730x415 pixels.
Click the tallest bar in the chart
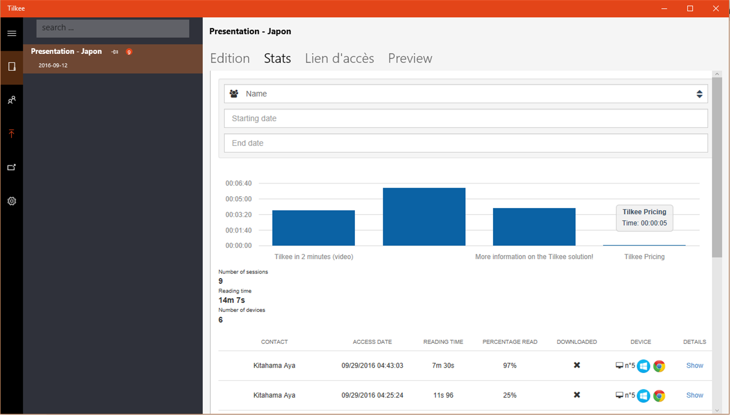[x=424, y=217]
